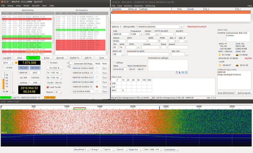Viewport: 253px width, 153px height.
Task: Click the orange band indicator beside 40 m
Action: 16,63
